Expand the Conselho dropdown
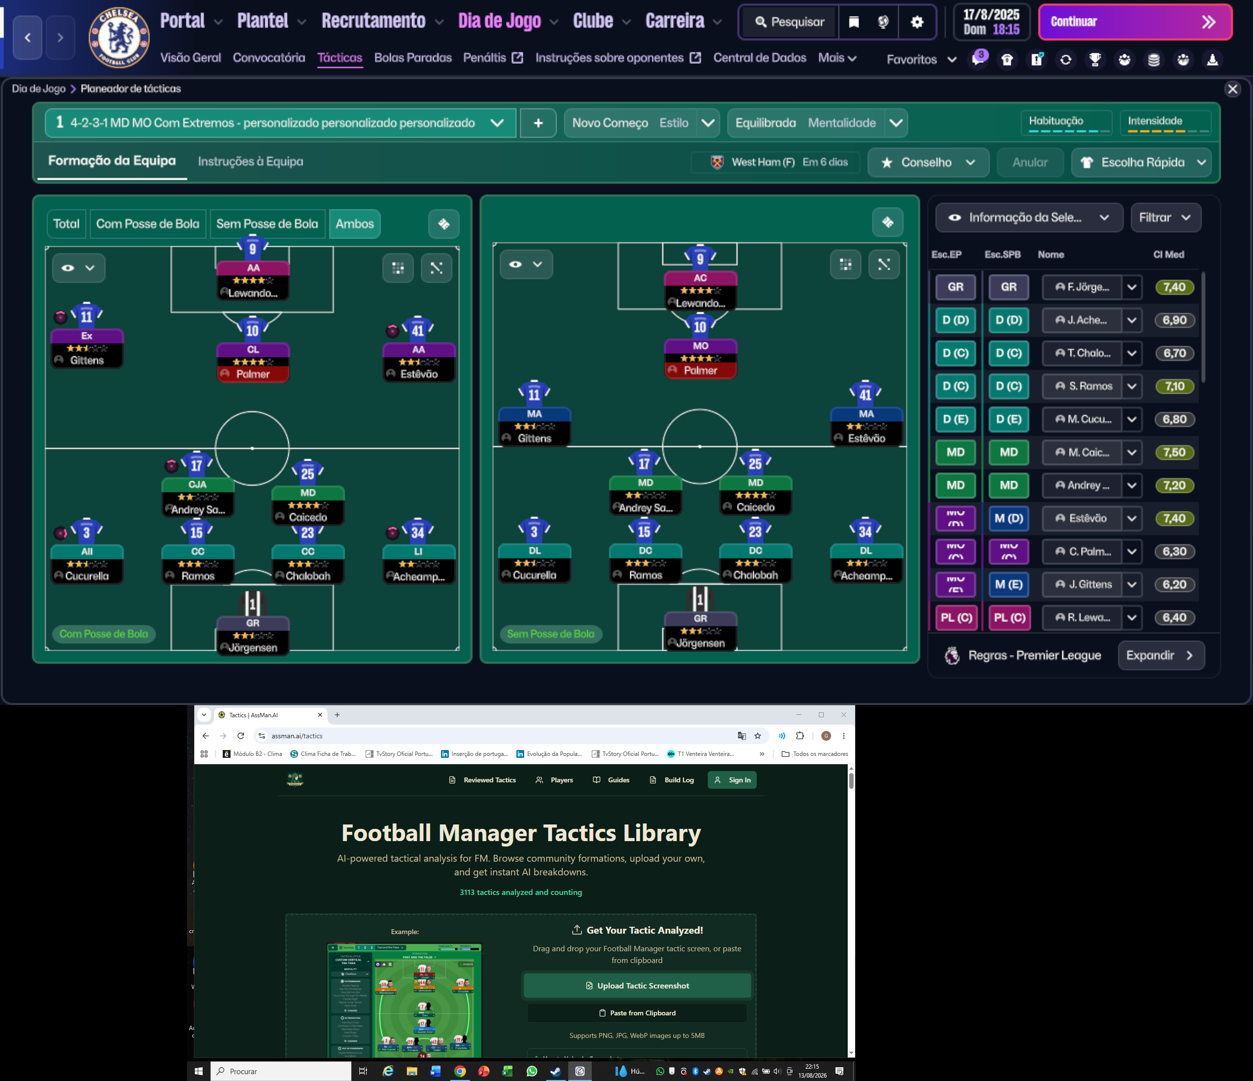Image resolution: width=1253 pixels, height=1081 pixels. coord(928,162)
